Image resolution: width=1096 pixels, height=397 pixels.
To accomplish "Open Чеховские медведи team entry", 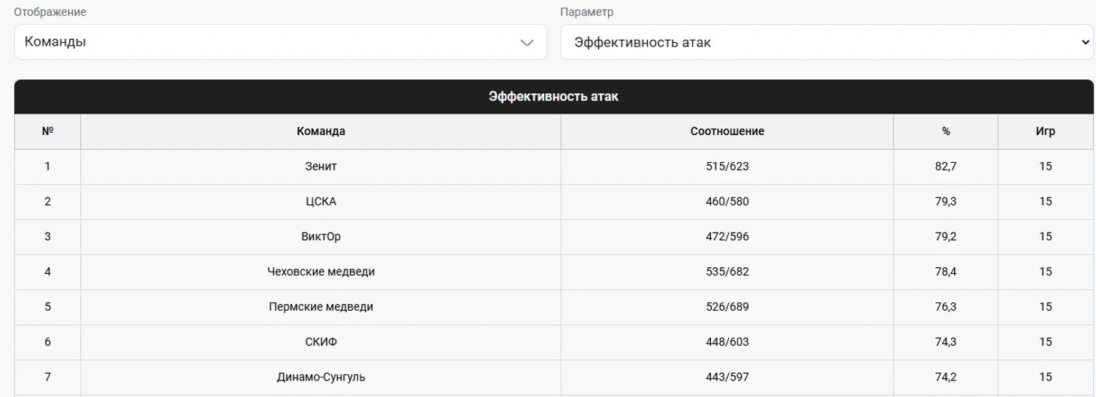I will tap(321, 272).
